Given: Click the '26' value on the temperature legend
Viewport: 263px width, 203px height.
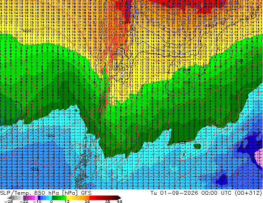Looking at the screenshot, I should 87,201.
